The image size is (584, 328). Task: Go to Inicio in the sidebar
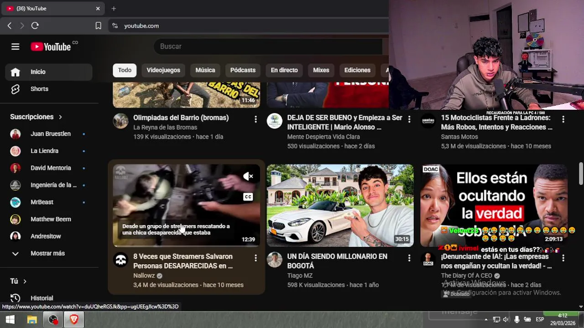click(49, 72)
